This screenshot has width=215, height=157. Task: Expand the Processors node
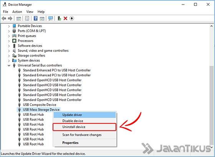click(9, 41)
